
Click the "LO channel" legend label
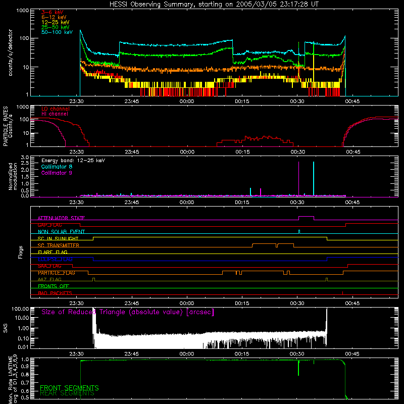pos(56,109)
